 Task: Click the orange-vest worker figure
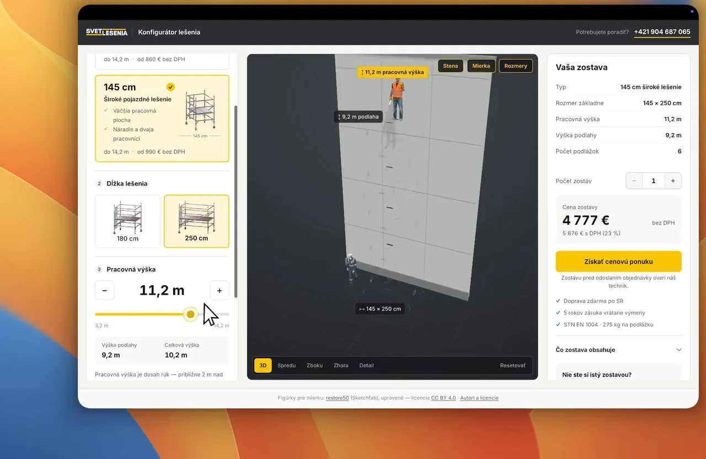click(397, 99)
